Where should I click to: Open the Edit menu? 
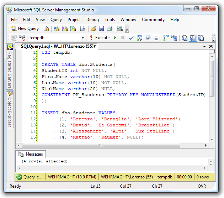point(27,20)
